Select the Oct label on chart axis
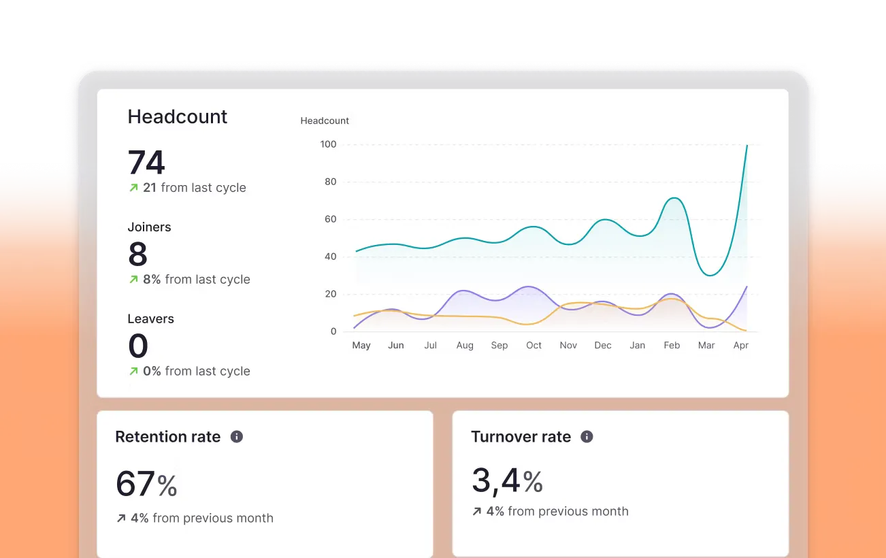Viewport: 886px width, 558px height. 534,346
